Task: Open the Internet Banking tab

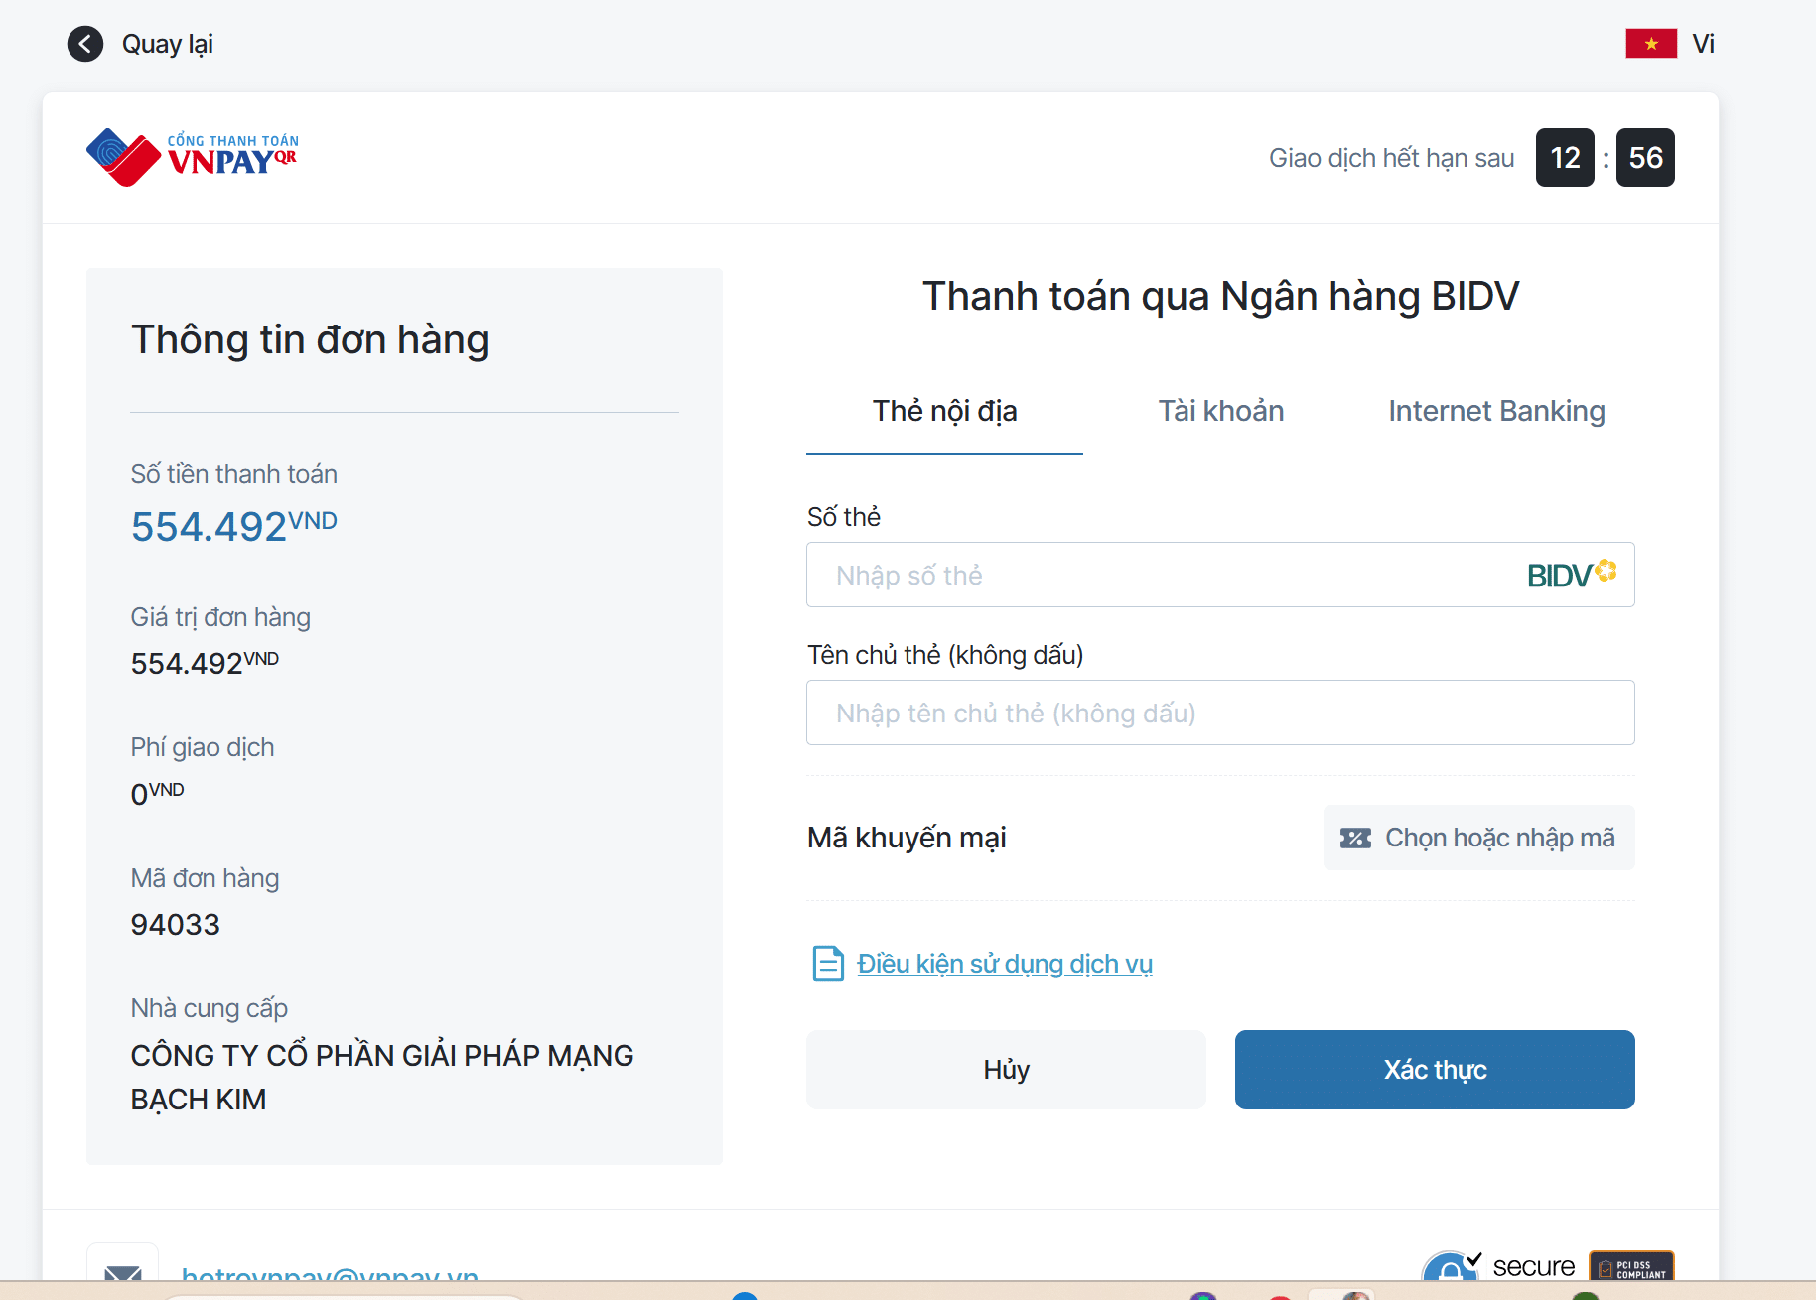Action: pos(1495,411)
